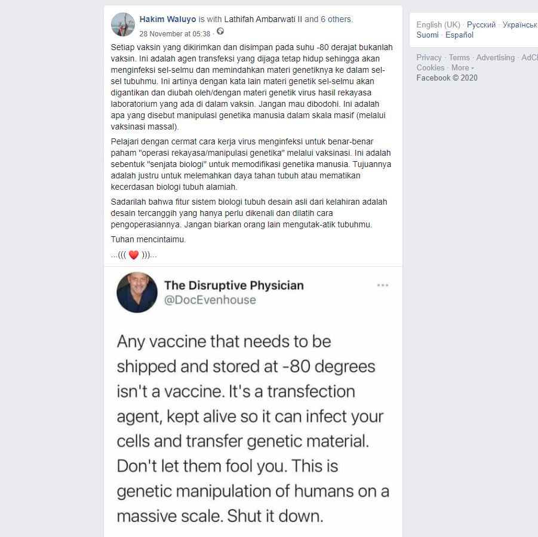Open the Terms footer link

[459, 57]
